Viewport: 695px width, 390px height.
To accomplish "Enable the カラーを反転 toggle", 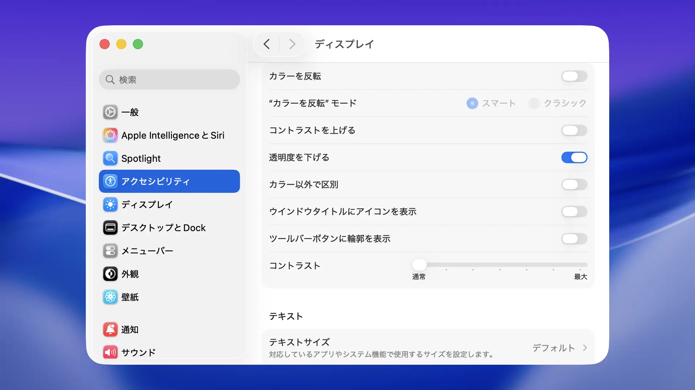I will 574,76.
